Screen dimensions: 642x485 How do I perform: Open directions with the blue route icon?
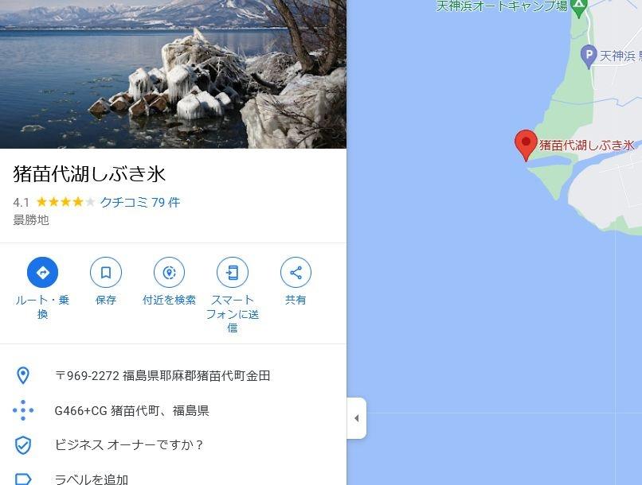[42, 273]
